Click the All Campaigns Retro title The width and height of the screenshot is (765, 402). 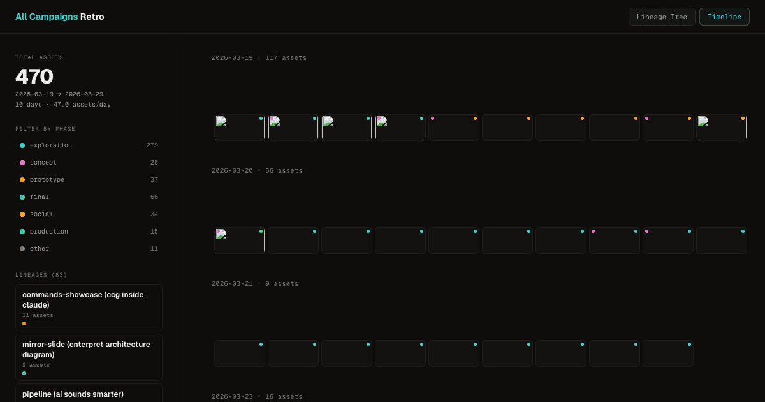59,17
